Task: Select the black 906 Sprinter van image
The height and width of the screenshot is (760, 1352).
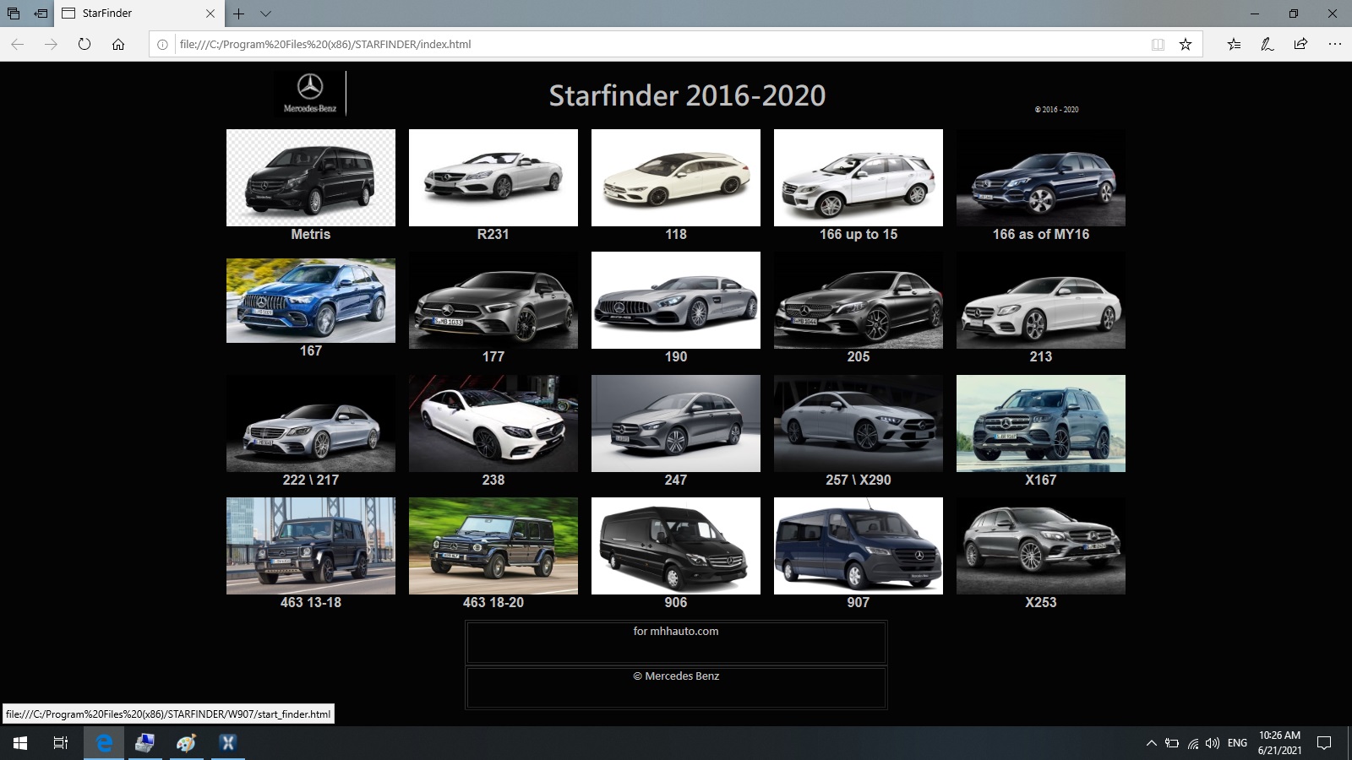Action: (x=676, y=546)
